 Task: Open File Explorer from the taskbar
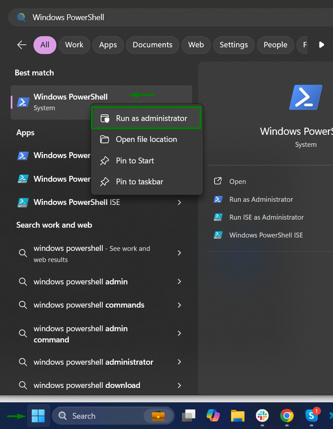click(237, 416)
